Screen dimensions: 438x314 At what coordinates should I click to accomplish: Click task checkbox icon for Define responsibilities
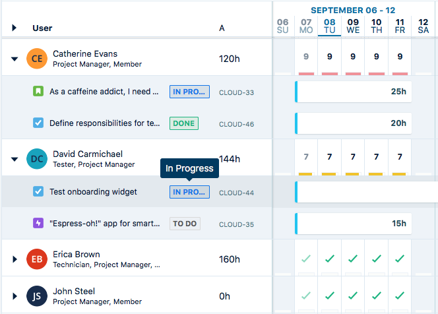(x=38, y=123)
